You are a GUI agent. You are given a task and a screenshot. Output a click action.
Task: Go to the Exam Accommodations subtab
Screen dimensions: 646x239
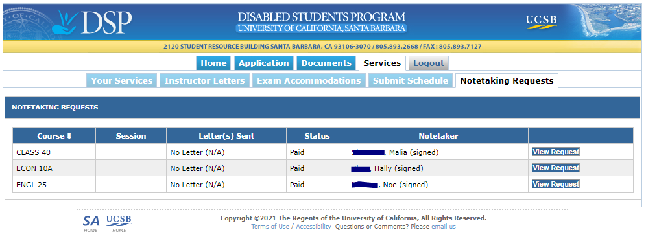309,80
